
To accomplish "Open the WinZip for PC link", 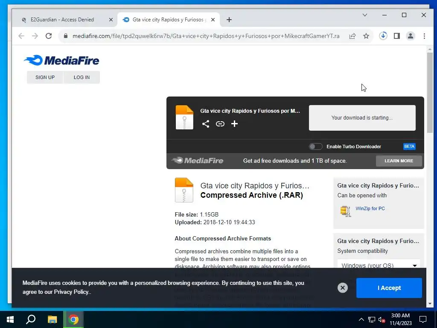I will pos(370,208).
